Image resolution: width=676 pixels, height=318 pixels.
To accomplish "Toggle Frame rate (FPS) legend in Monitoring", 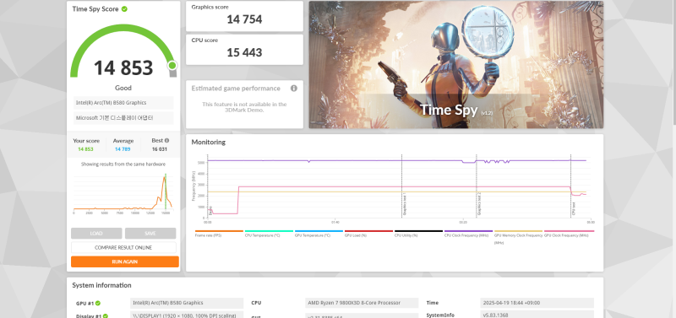I will point(219,234).
